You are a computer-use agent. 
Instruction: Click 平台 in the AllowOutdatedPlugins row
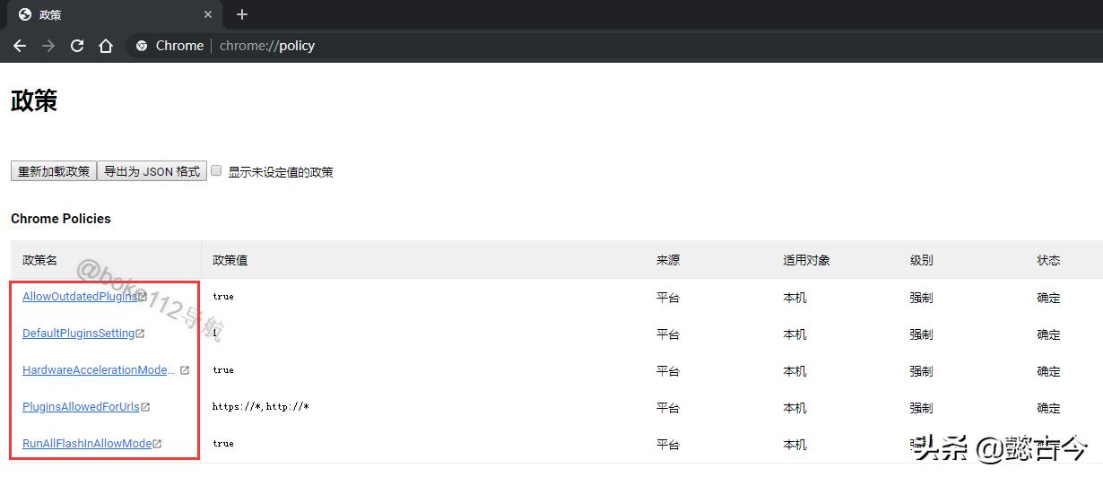coord(668,298)
